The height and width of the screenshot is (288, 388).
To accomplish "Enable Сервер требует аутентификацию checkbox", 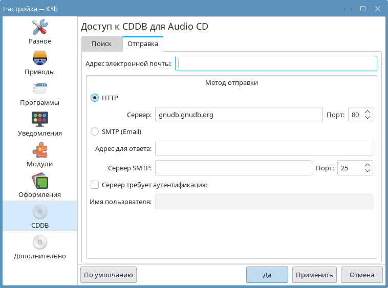I will (x=95, y=185).
